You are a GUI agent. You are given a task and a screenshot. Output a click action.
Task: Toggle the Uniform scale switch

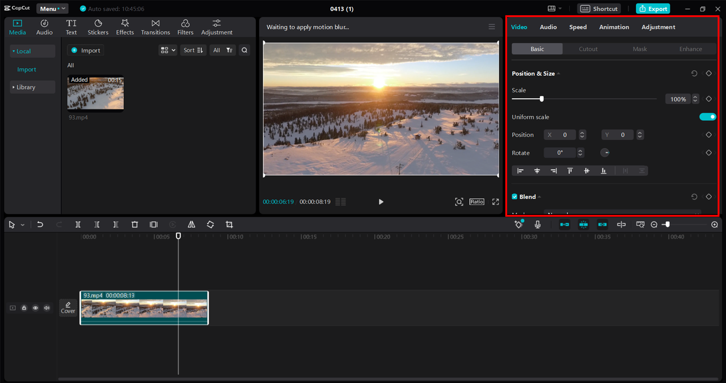[708, 117]
